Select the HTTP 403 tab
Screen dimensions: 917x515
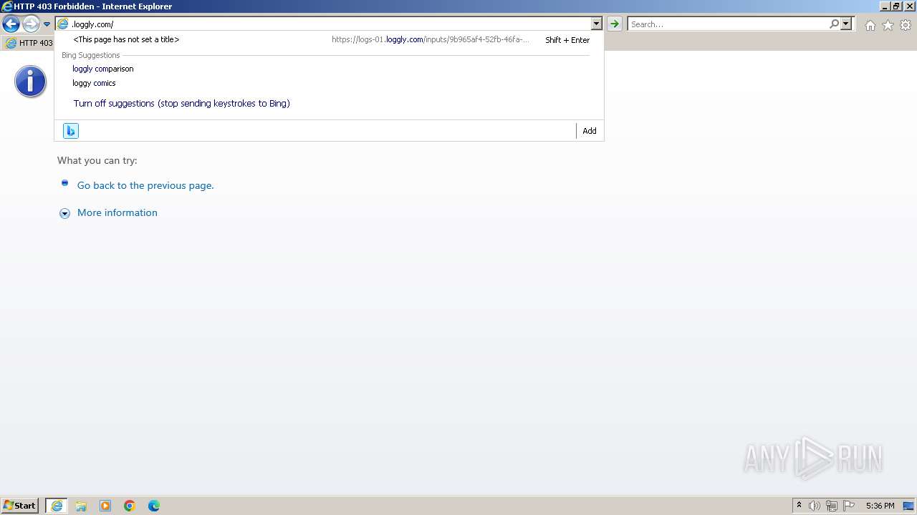29,43
